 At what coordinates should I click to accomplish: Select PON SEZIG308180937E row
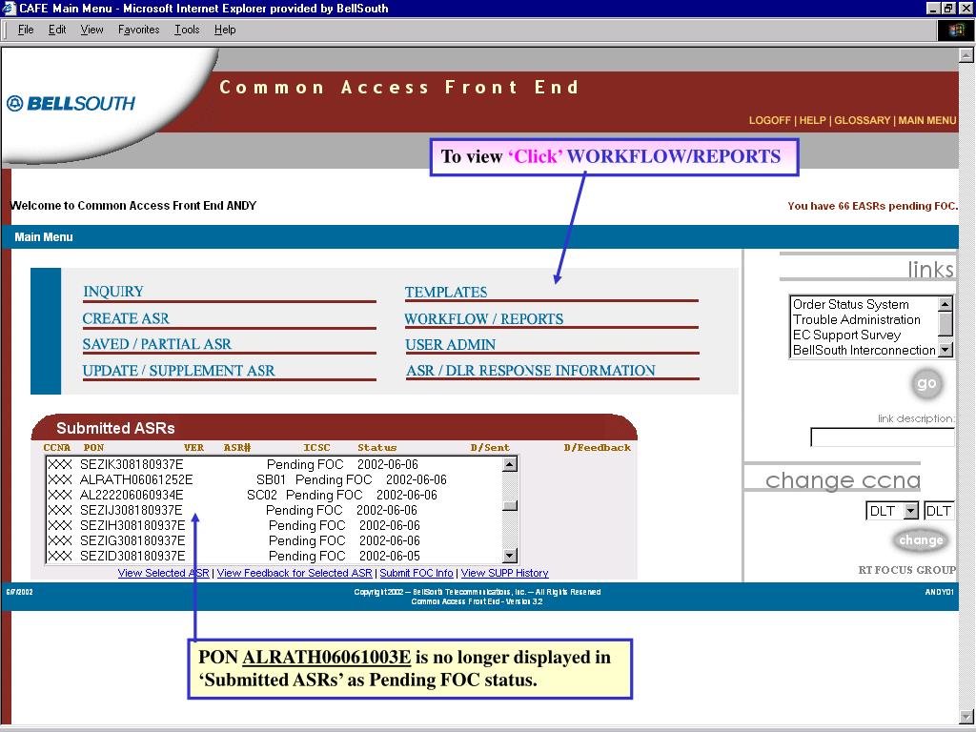(274, 541)
